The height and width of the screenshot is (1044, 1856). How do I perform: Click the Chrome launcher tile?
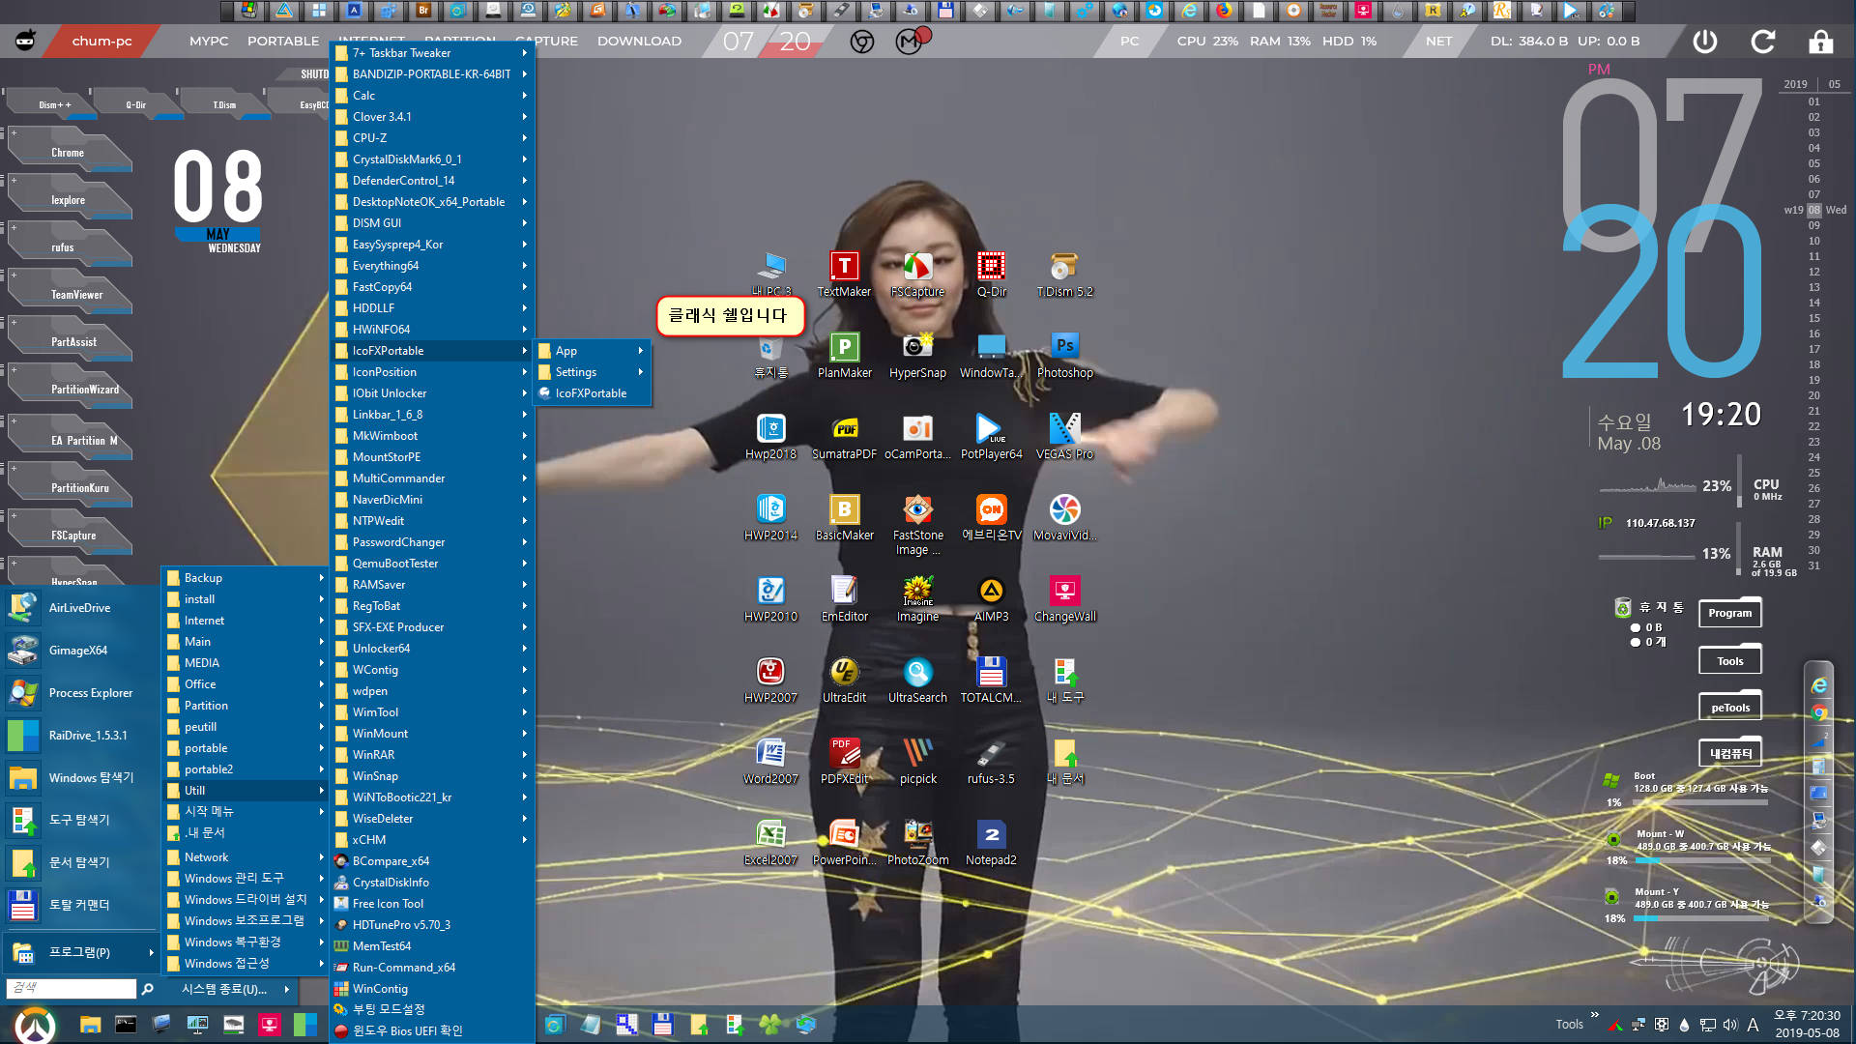[x=69, y=153]
